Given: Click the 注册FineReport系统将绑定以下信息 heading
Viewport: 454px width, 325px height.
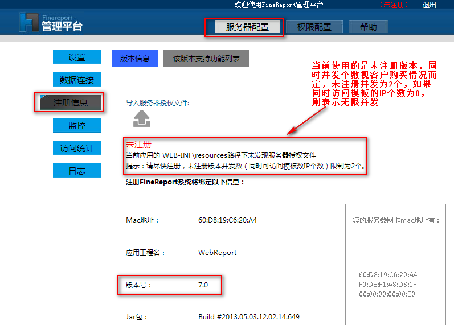Looking at the screenshot, I should [185, 182].
